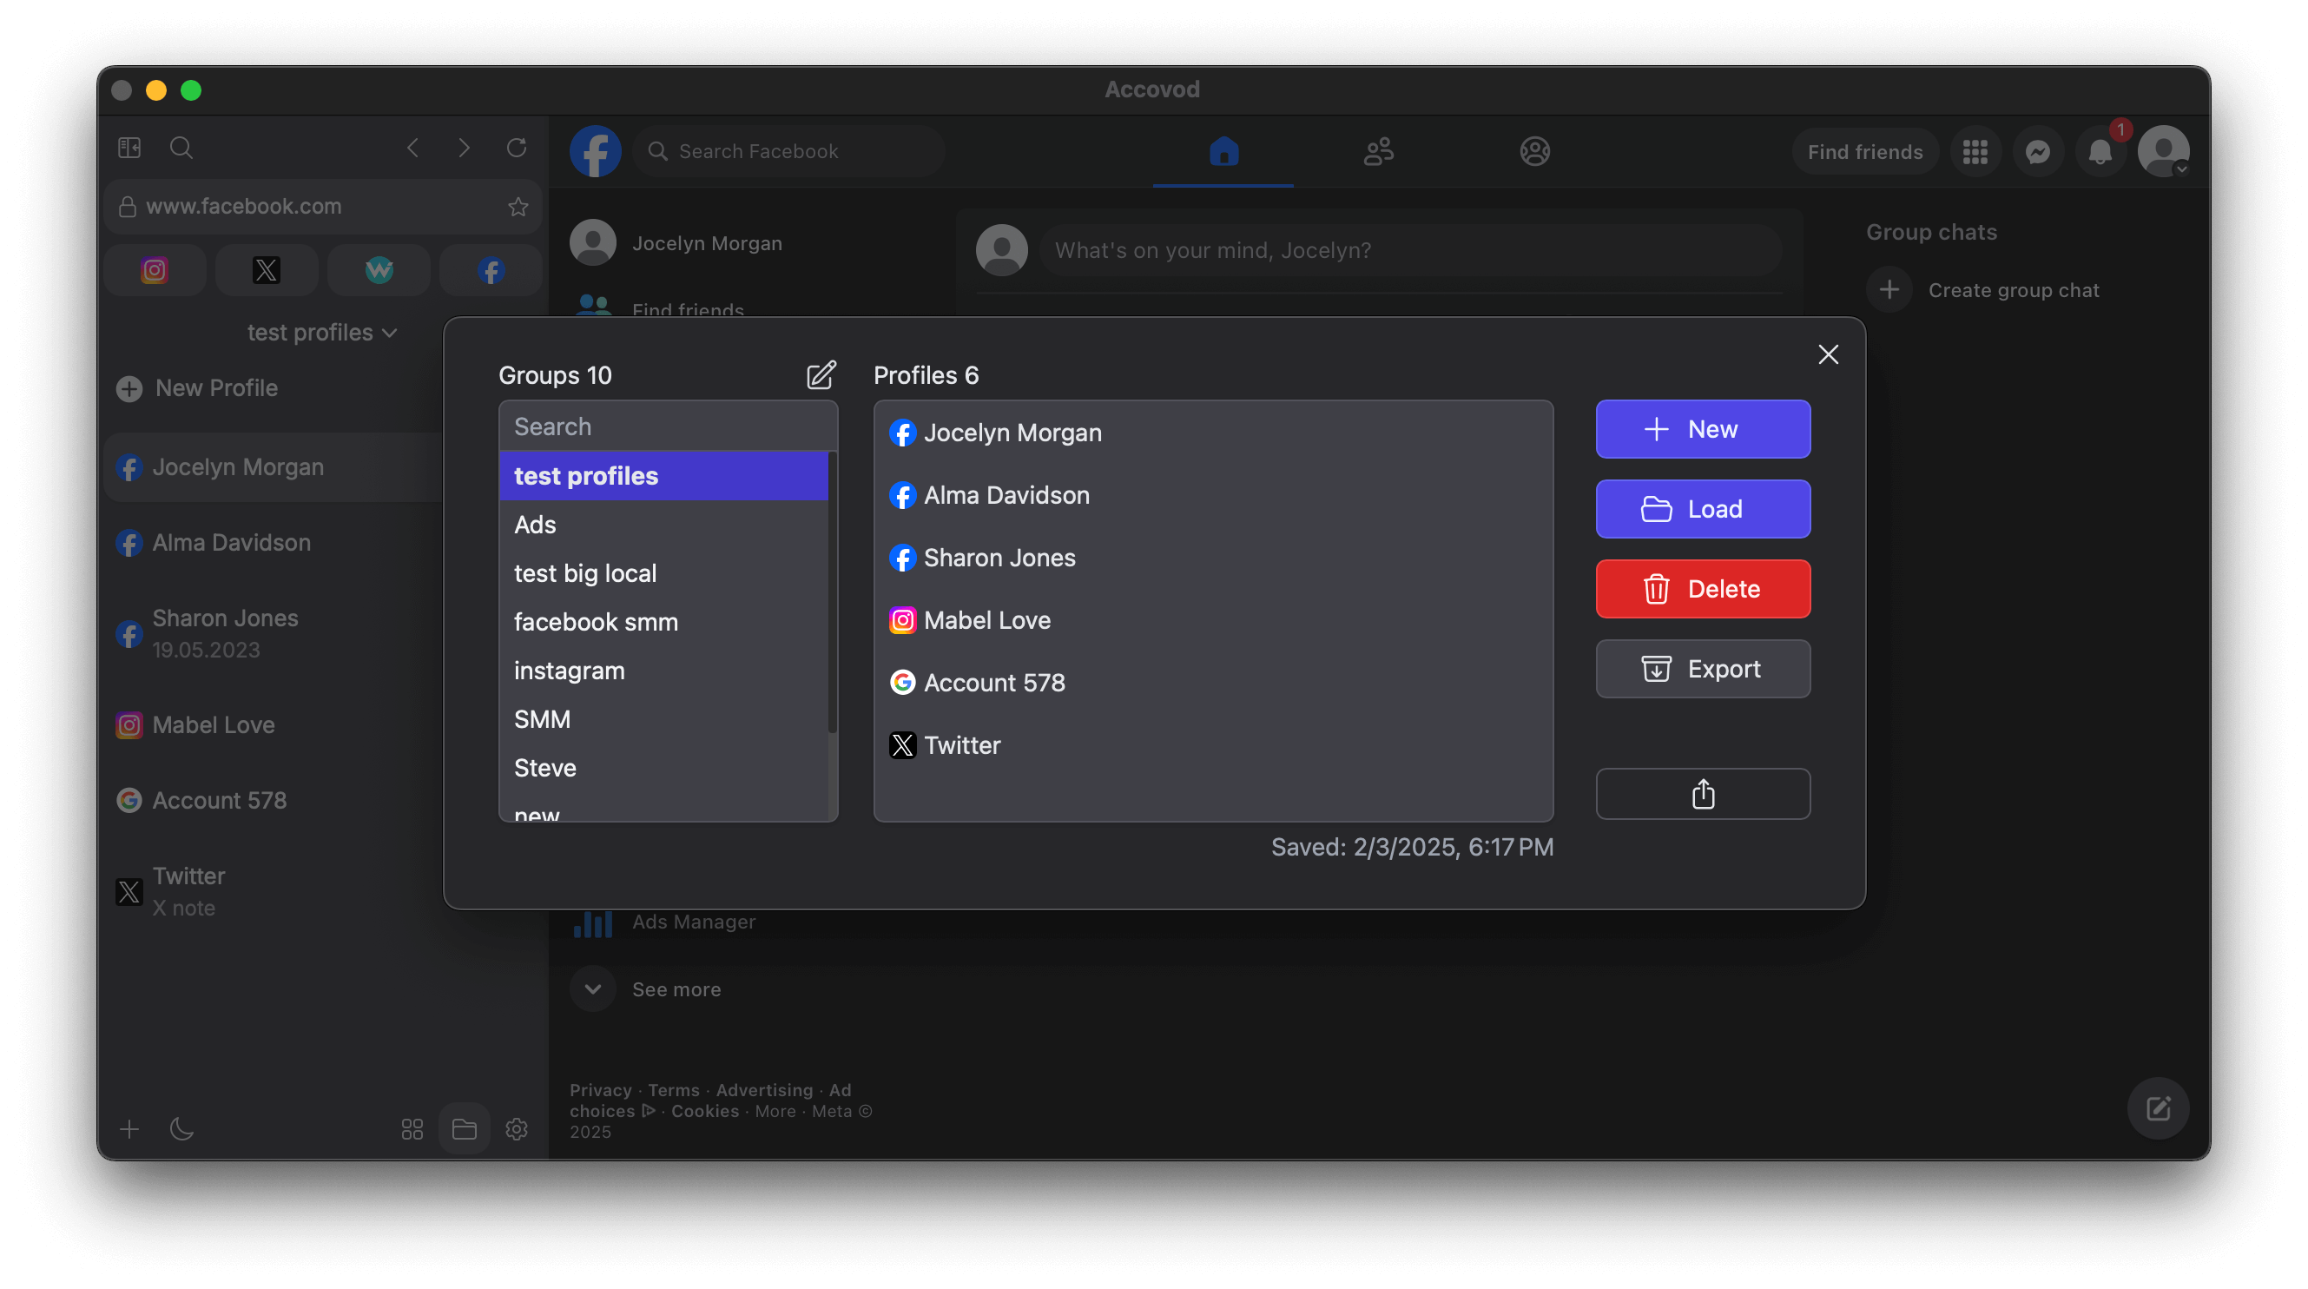
Task: Click the Facebook home tab icon
Action: pos(1223,152)
